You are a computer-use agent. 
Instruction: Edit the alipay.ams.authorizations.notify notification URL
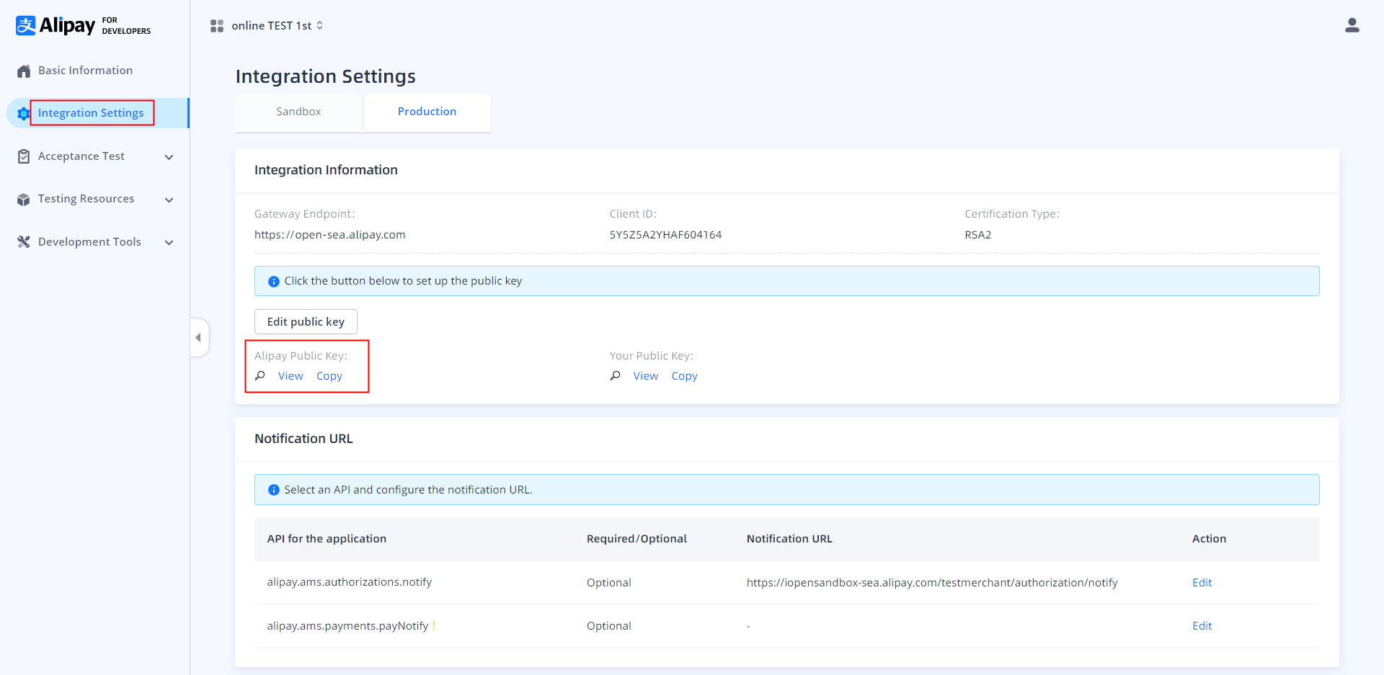1202,583
